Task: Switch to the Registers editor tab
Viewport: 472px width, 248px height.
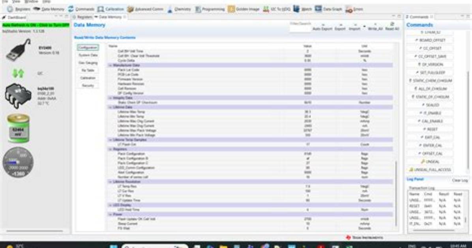Action: pos(83,17)
